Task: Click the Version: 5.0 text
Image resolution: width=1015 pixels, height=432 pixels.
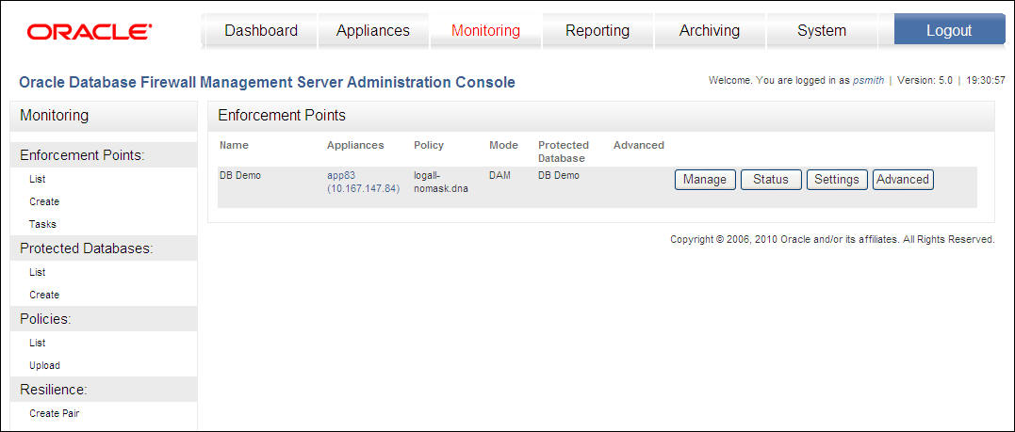Action: pyautogui.click(x=925, y=81)
